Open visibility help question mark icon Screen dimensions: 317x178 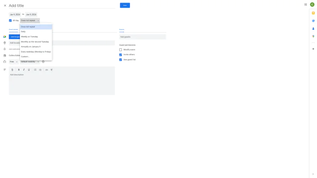tap(43, 62)
